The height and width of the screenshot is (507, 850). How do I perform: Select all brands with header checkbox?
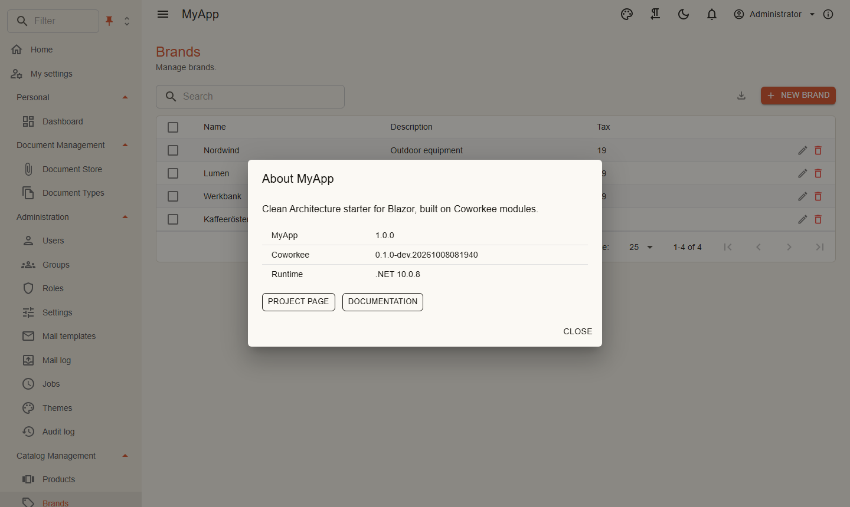coord(173,127)
